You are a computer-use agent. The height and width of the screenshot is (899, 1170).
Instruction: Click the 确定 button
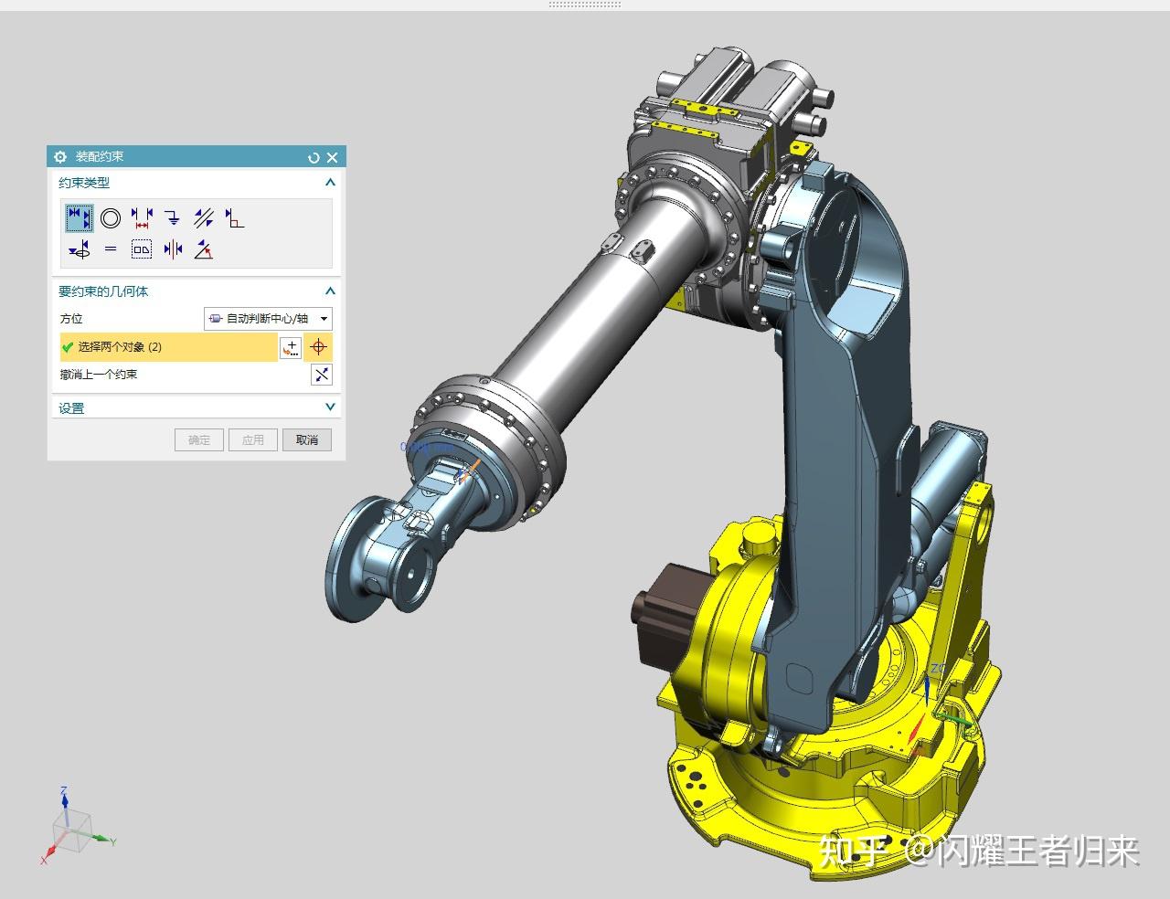[x=199, y=440]
